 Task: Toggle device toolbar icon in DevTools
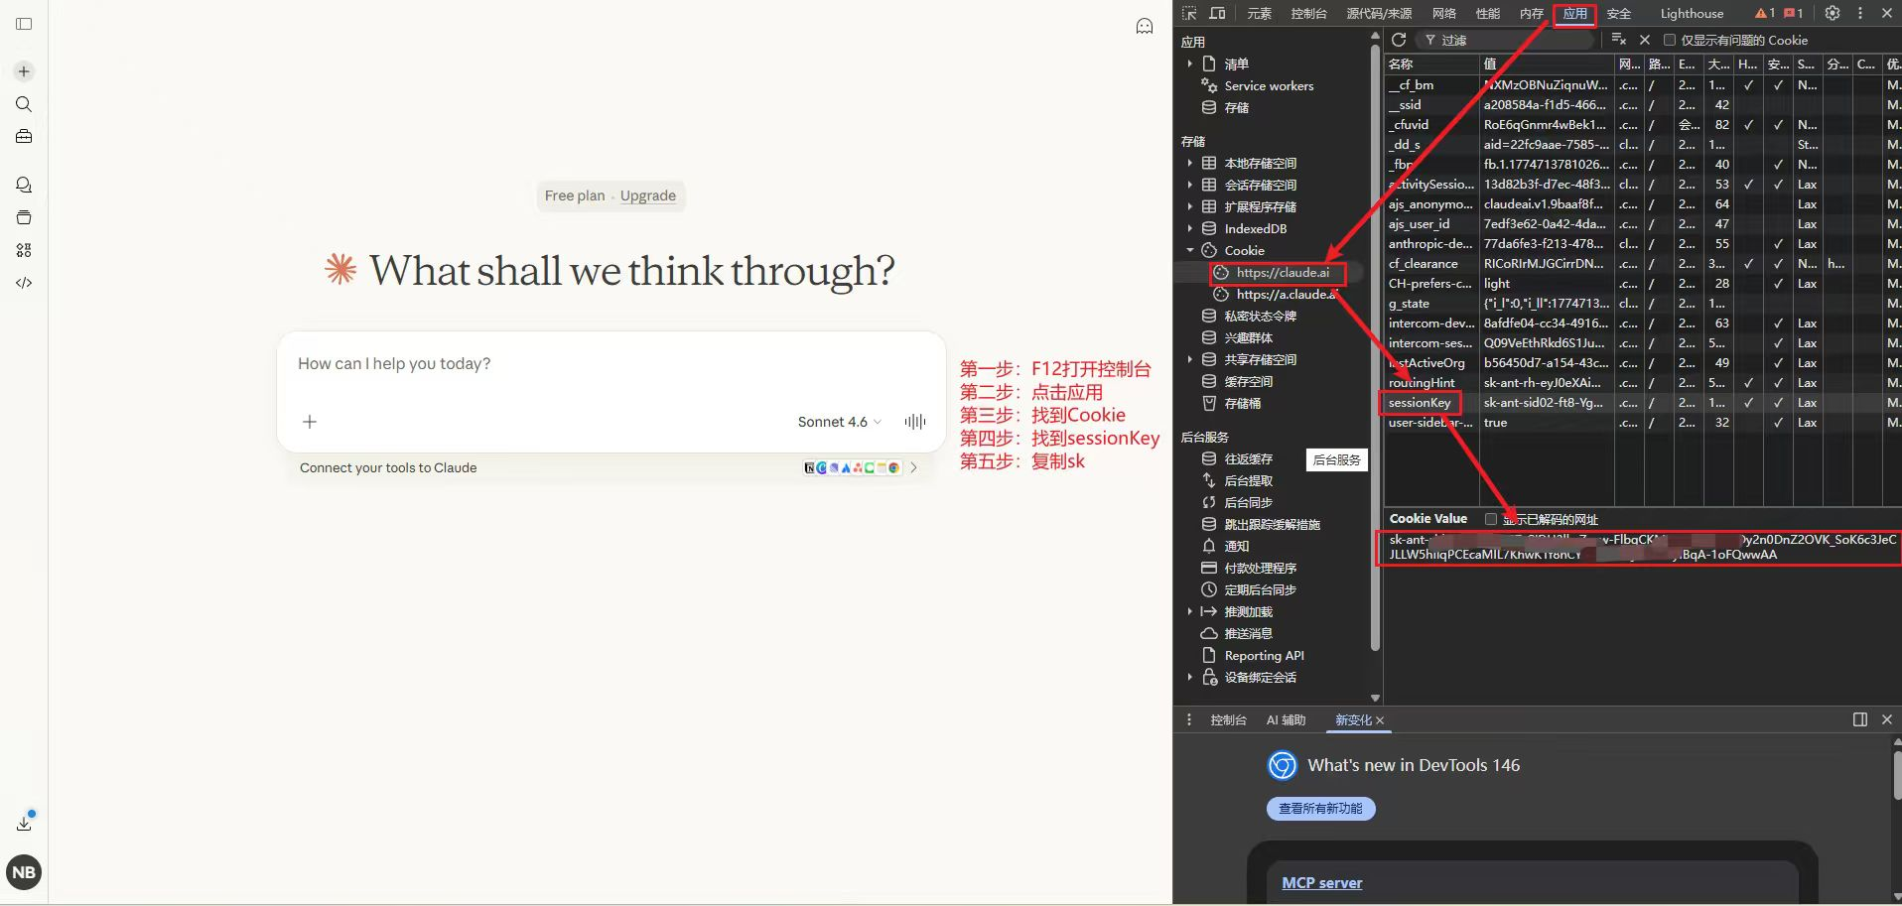(x=1217, y=13)
